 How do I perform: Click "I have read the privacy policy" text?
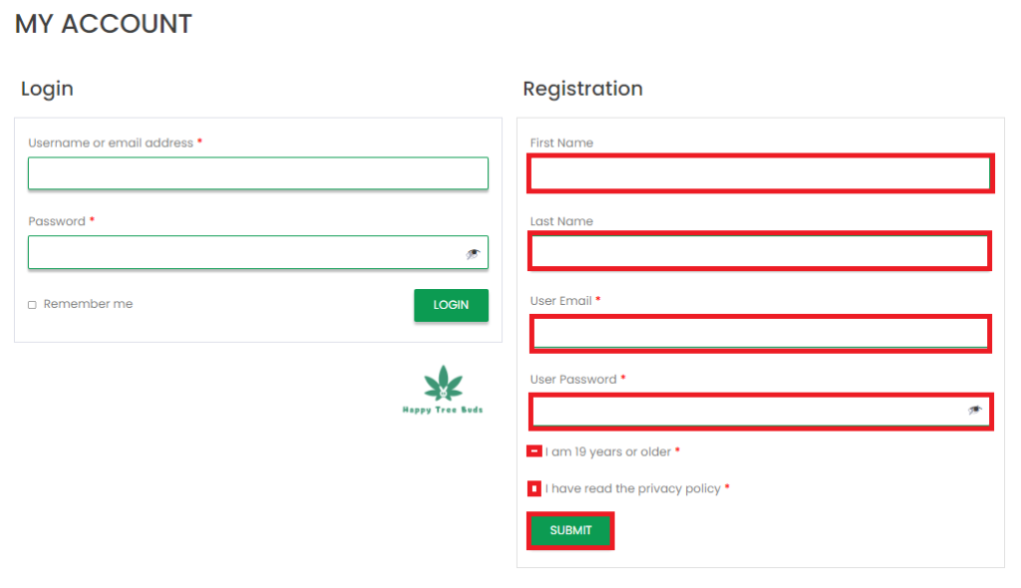click(x=632, y=489)
